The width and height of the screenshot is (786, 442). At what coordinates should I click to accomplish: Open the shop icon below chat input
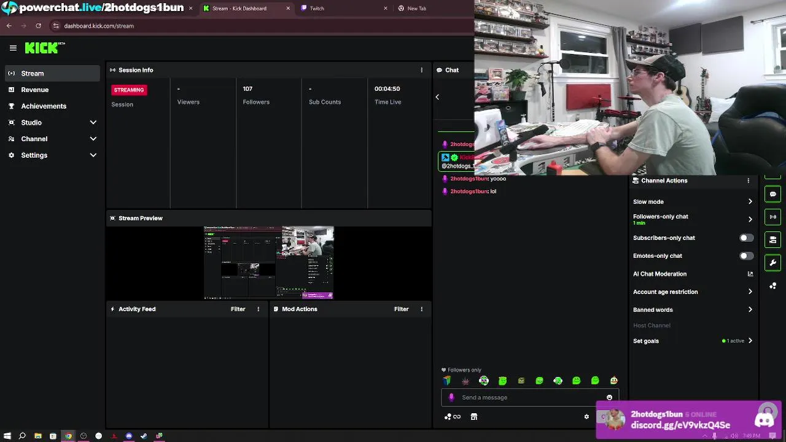[x=473, y=417]
